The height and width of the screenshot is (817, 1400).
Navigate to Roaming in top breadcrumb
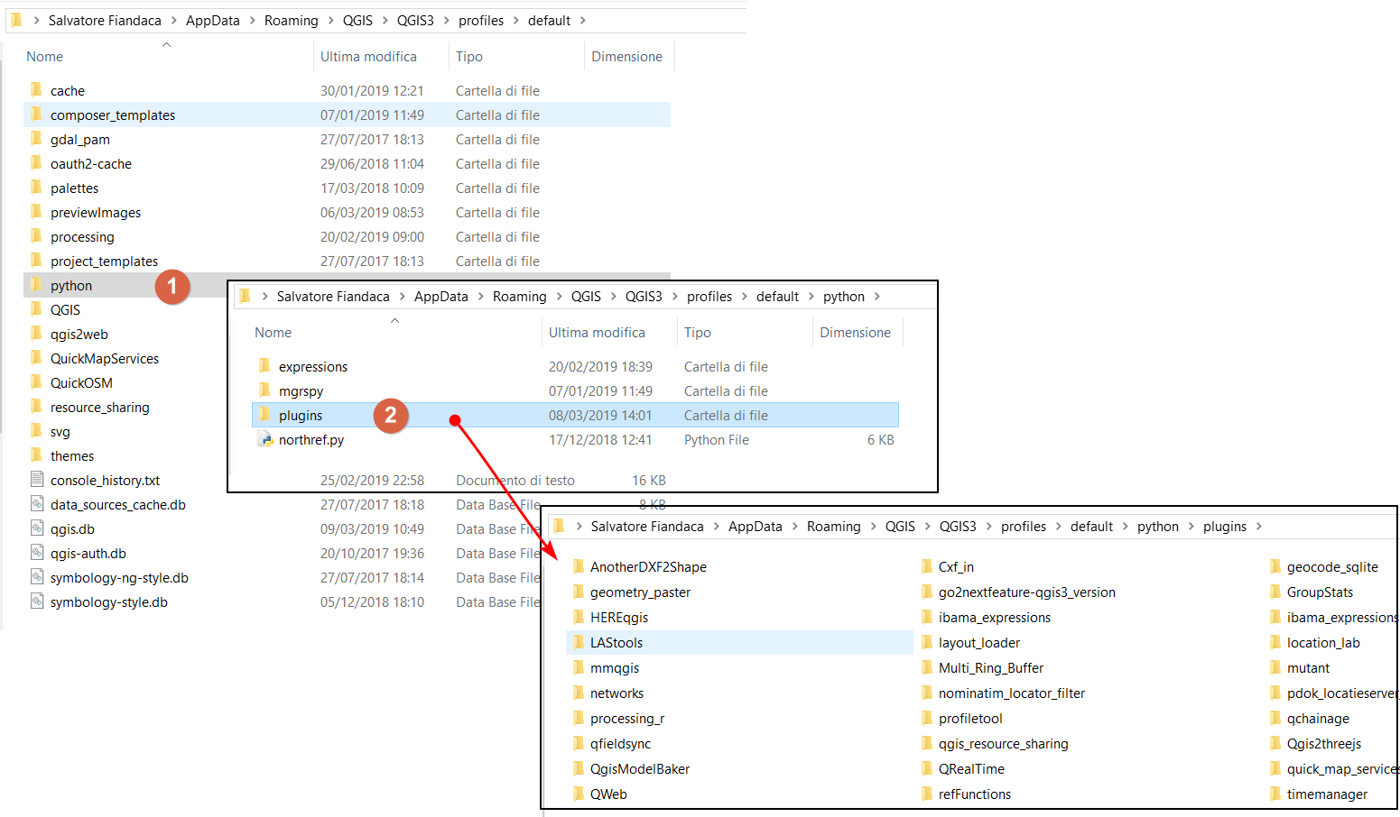click(x=291, y=21)
